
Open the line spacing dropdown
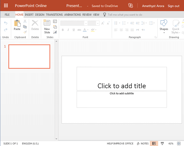coord(144,23)
